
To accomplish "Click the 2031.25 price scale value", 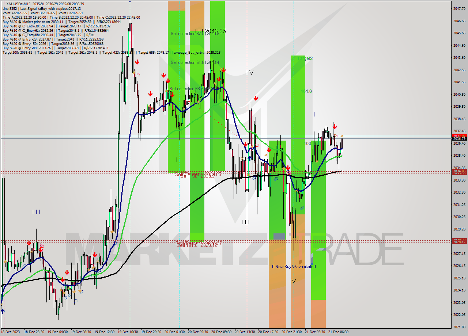I will (x=459, y=205).
